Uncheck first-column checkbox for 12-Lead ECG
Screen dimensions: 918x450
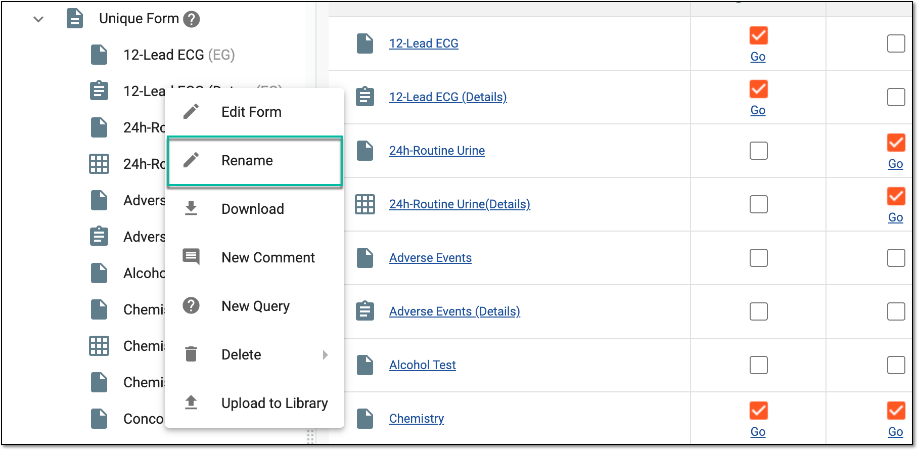[758, 35]
